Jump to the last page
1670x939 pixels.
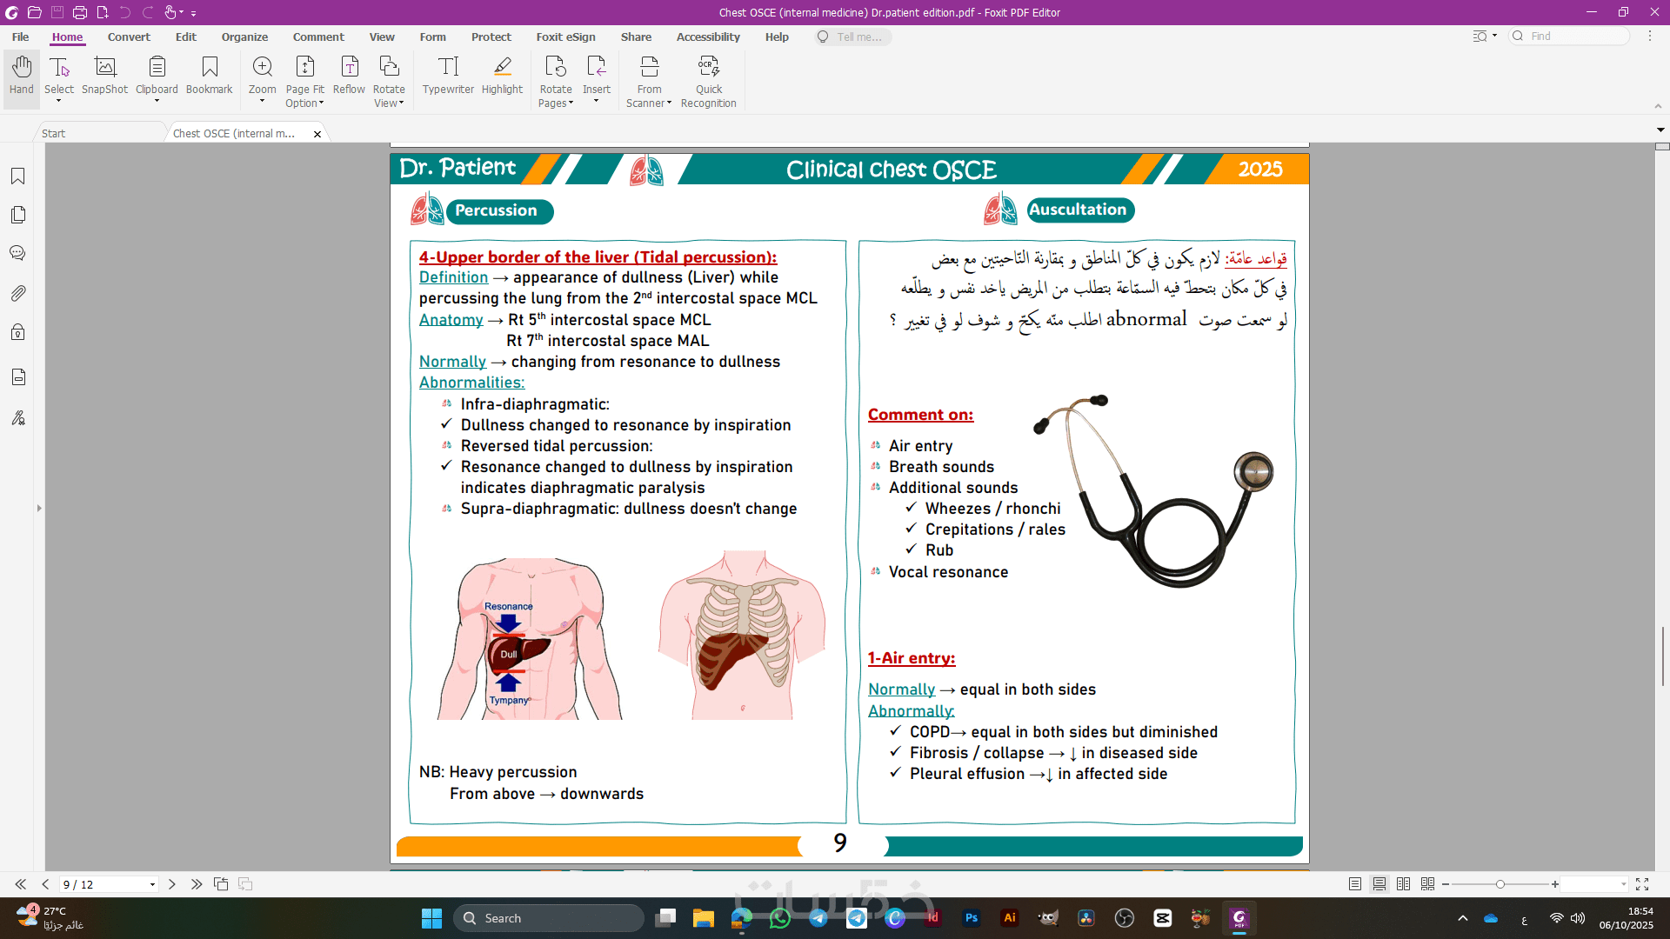click(x=197, y=884)
